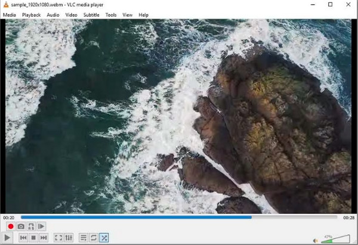Toggle fullscreen video mode
The height and width of the screenshot is (245, 358).
click(58, 238)
